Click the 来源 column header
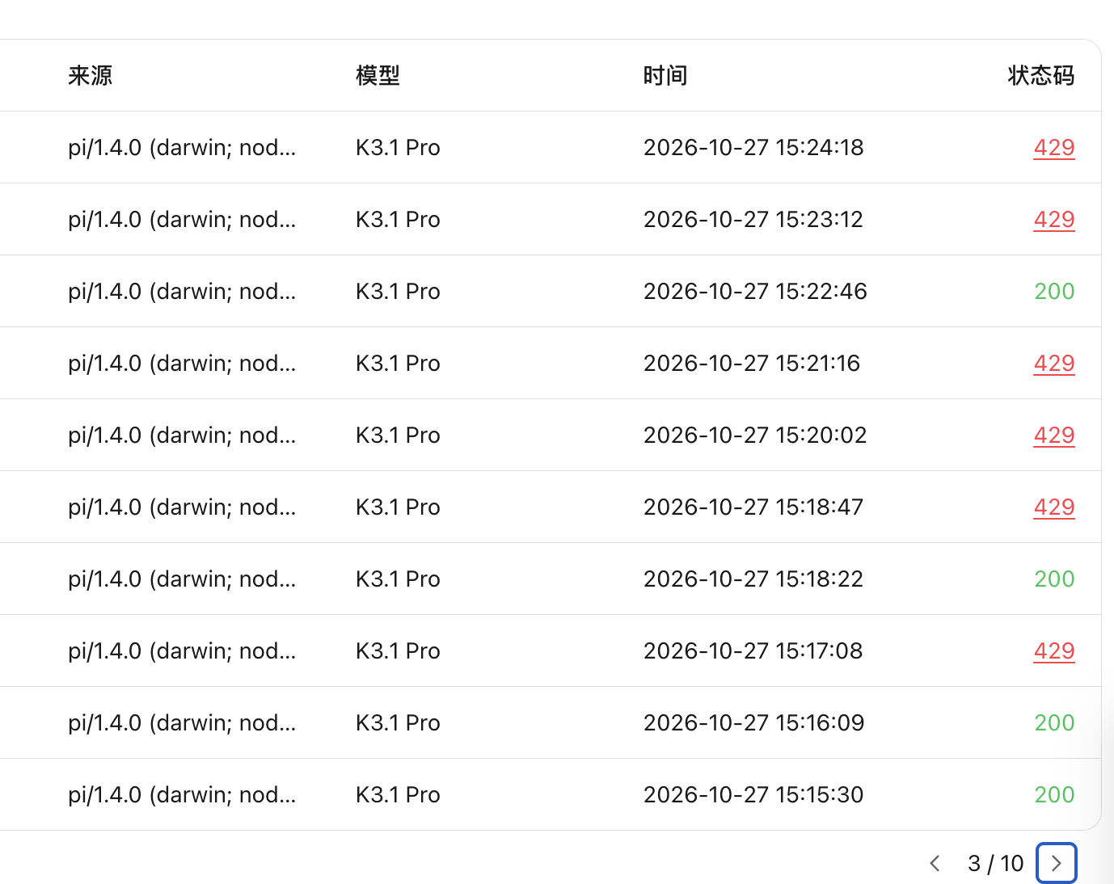 point(90,75)
